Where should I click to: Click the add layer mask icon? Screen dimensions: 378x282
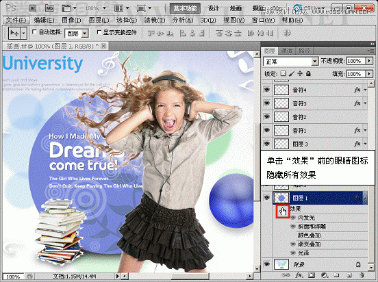click(x=312, y=275)
